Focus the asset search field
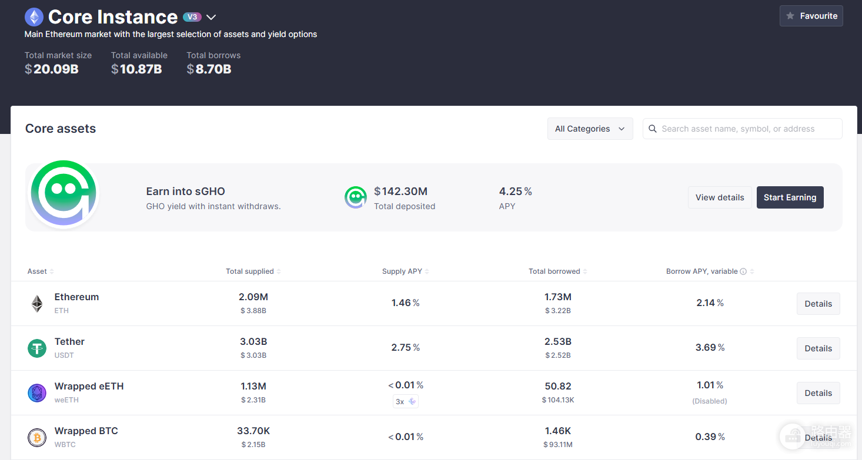The width and height of the screenshot is (862, 460). coord(742,129)
